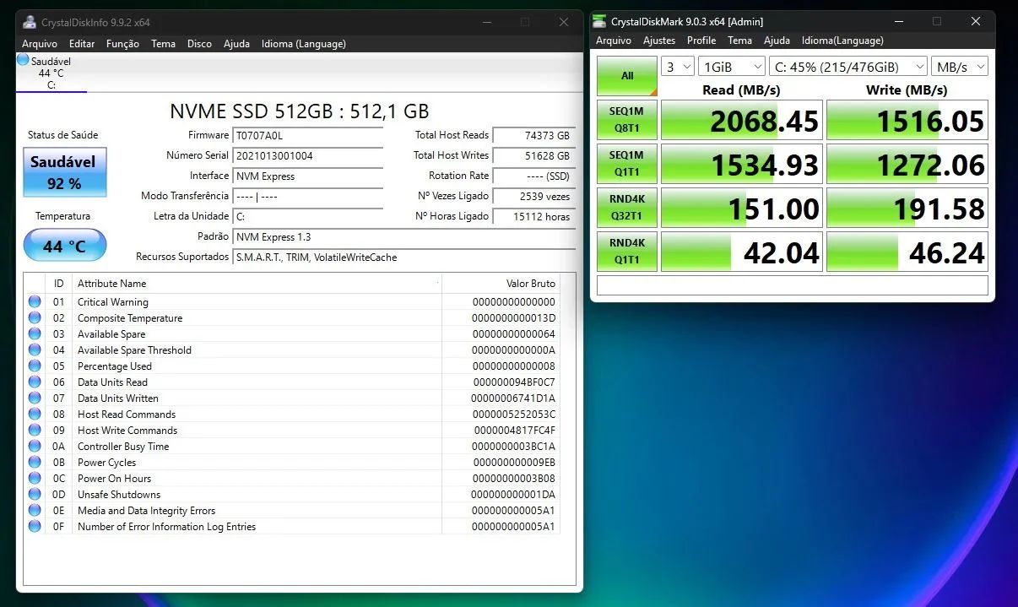
Task: Click status orb for Controller Busy Time row
Action: pos(35,446)
